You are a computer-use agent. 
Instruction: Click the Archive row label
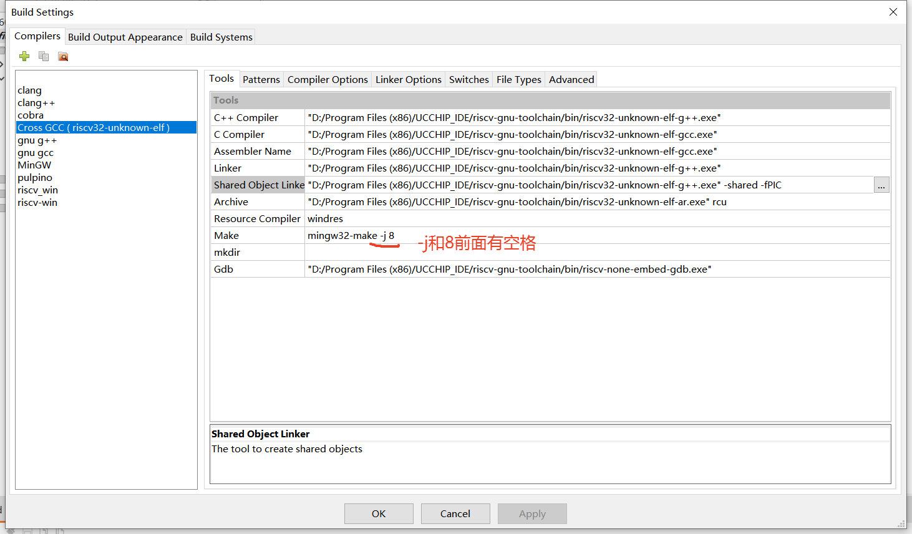point(258,201)
